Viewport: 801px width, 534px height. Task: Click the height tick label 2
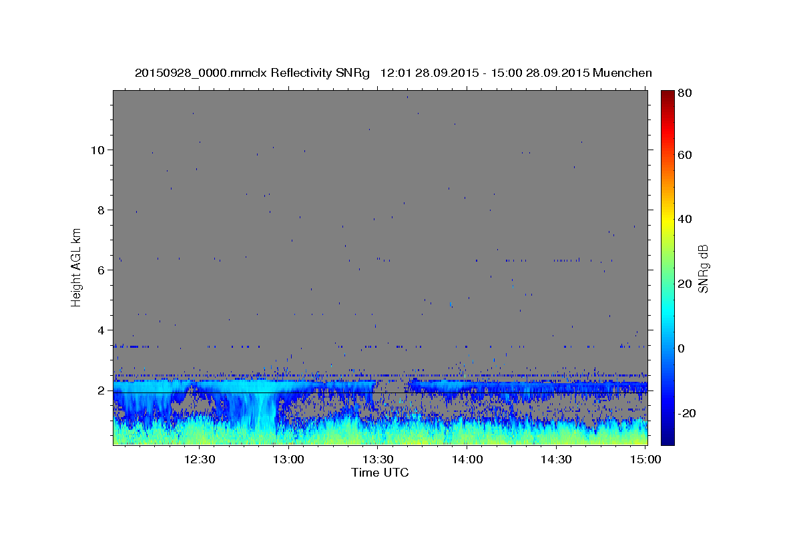(101, 390)
